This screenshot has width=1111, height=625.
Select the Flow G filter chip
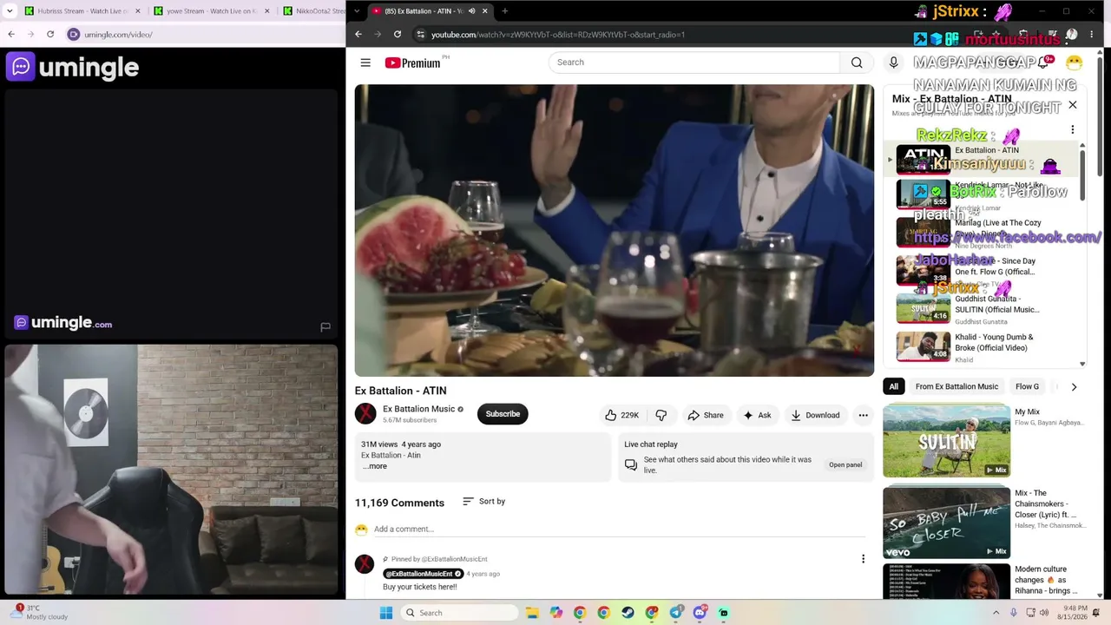(x=1027, y=386)
